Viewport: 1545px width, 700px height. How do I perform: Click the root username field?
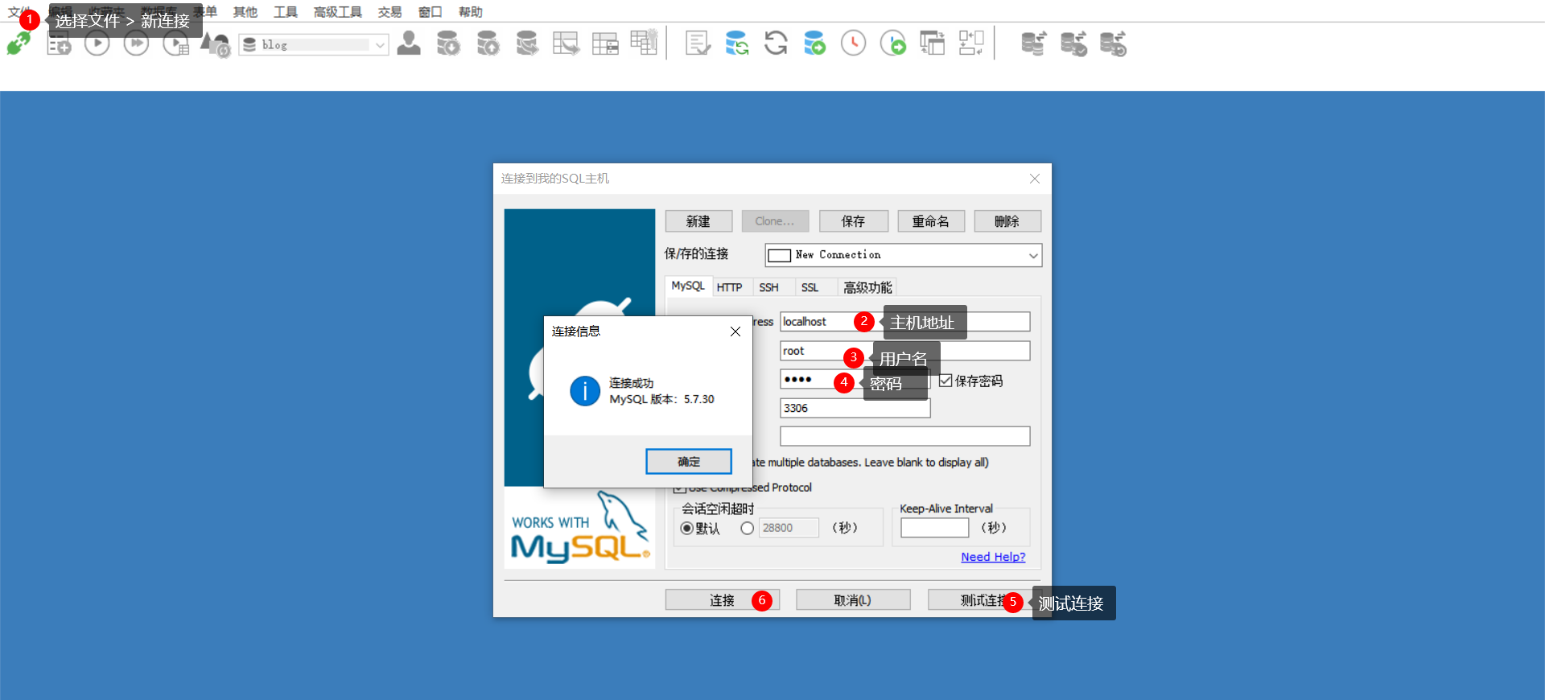tap(904, 351)
